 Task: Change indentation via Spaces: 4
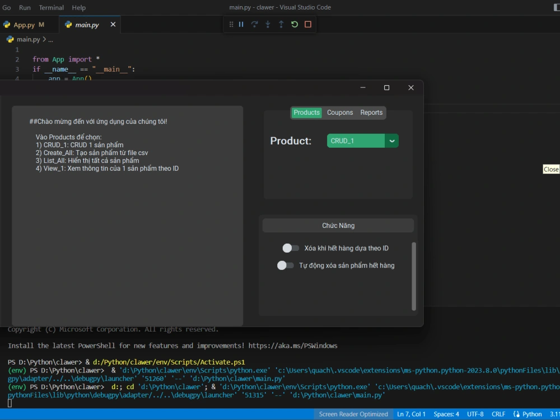446,414
